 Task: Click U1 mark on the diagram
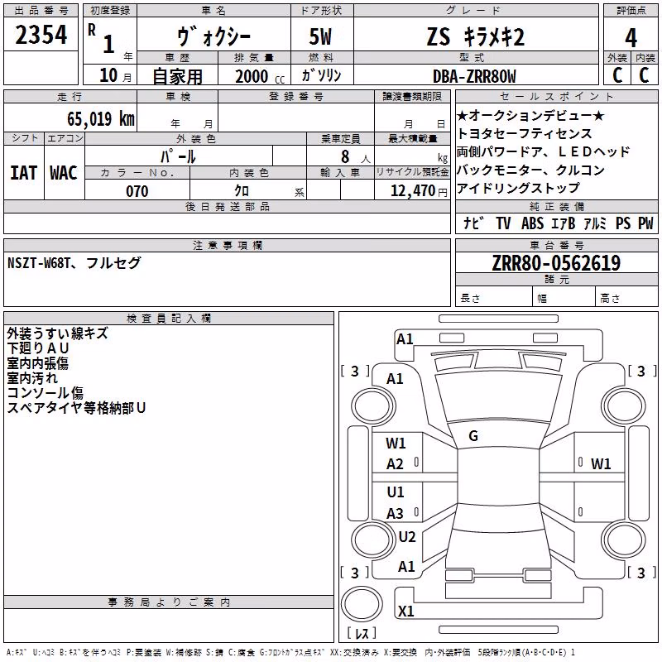(396, 492)
